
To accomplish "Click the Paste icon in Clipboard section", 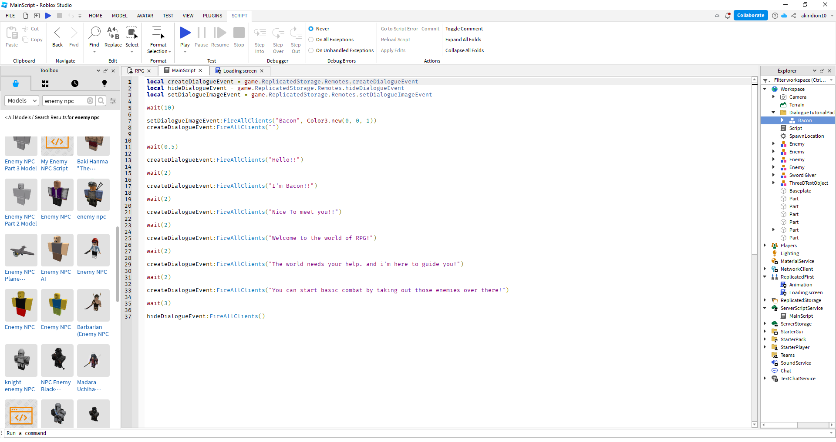I will point(11,32).
